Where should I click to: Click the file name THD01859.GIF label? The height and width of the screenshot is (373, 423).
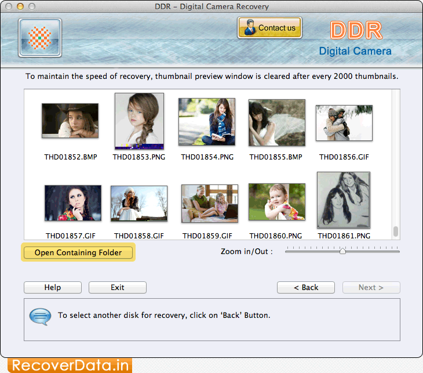coord(207,236)
